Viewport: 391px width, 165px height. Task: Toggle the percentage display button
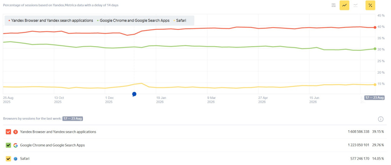[x=370, y=5]
